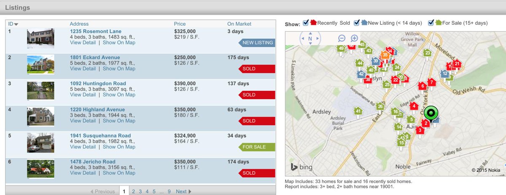Click FOR SALE tag on Susquehanna Road row
The width and height of the screenshot is (506, 195).
(x=257, y=147)
